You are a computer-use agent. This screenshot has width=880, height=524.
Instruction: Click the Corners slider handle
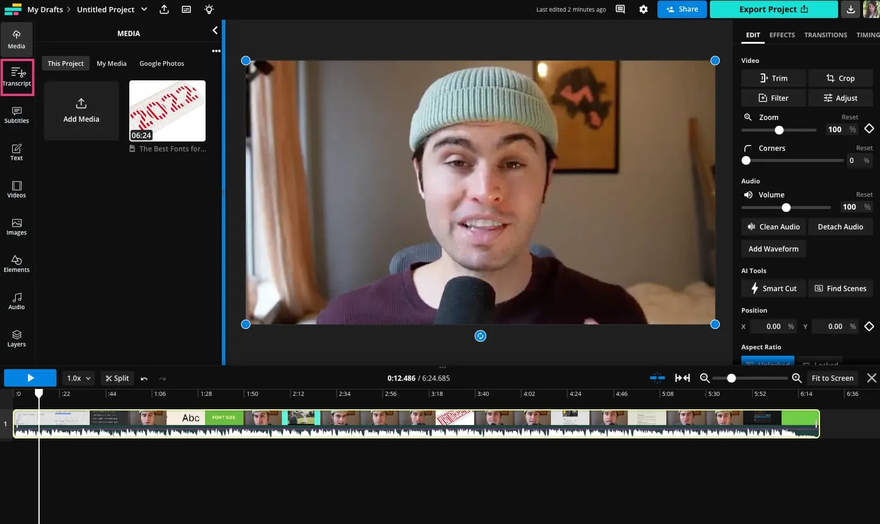pyautogui.click(x=746, y=160)
